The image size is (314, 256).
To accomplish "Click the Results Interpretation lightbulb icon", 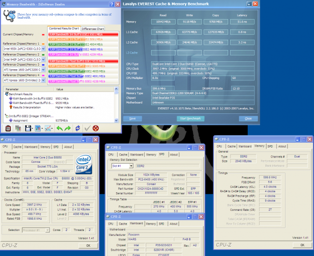I will [11, 107].
